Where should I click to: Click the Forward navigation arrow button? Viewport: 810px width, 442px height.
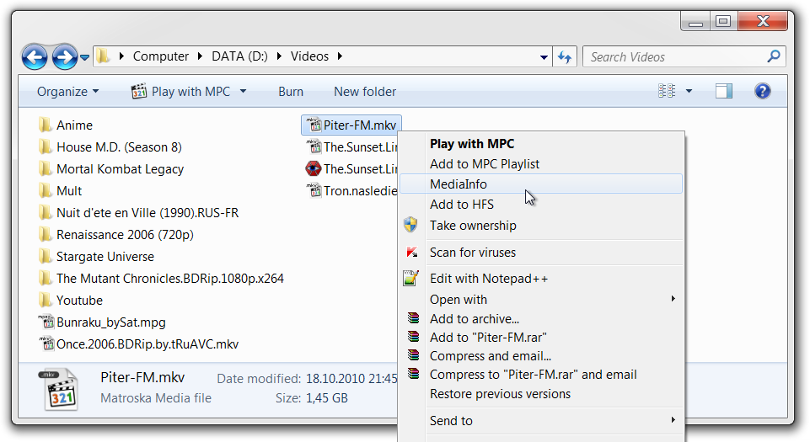coord(64,57)
